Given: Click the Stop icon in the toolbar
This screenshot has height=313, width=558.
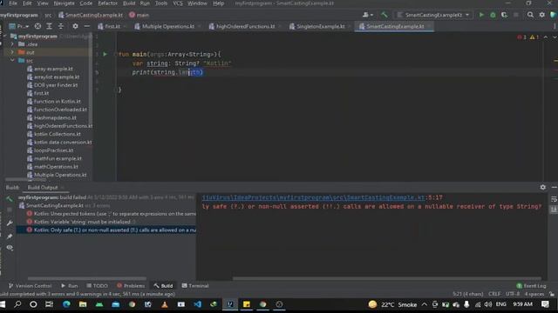Looking at the screenshot, I should click(516, 15).
